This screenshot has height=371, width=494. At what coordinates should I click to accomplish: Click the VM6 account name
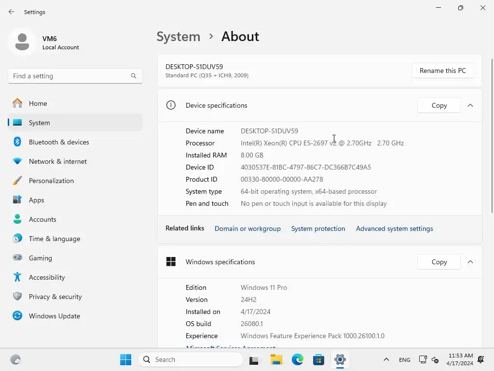50,39
